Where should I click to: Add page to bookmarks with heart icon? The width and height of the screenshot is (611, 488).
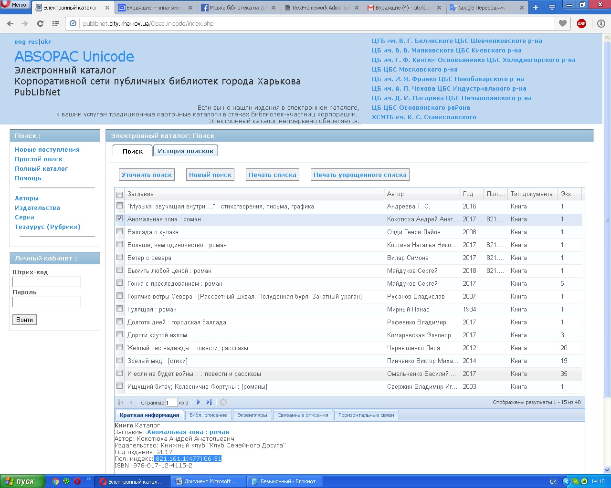[563, 23]
